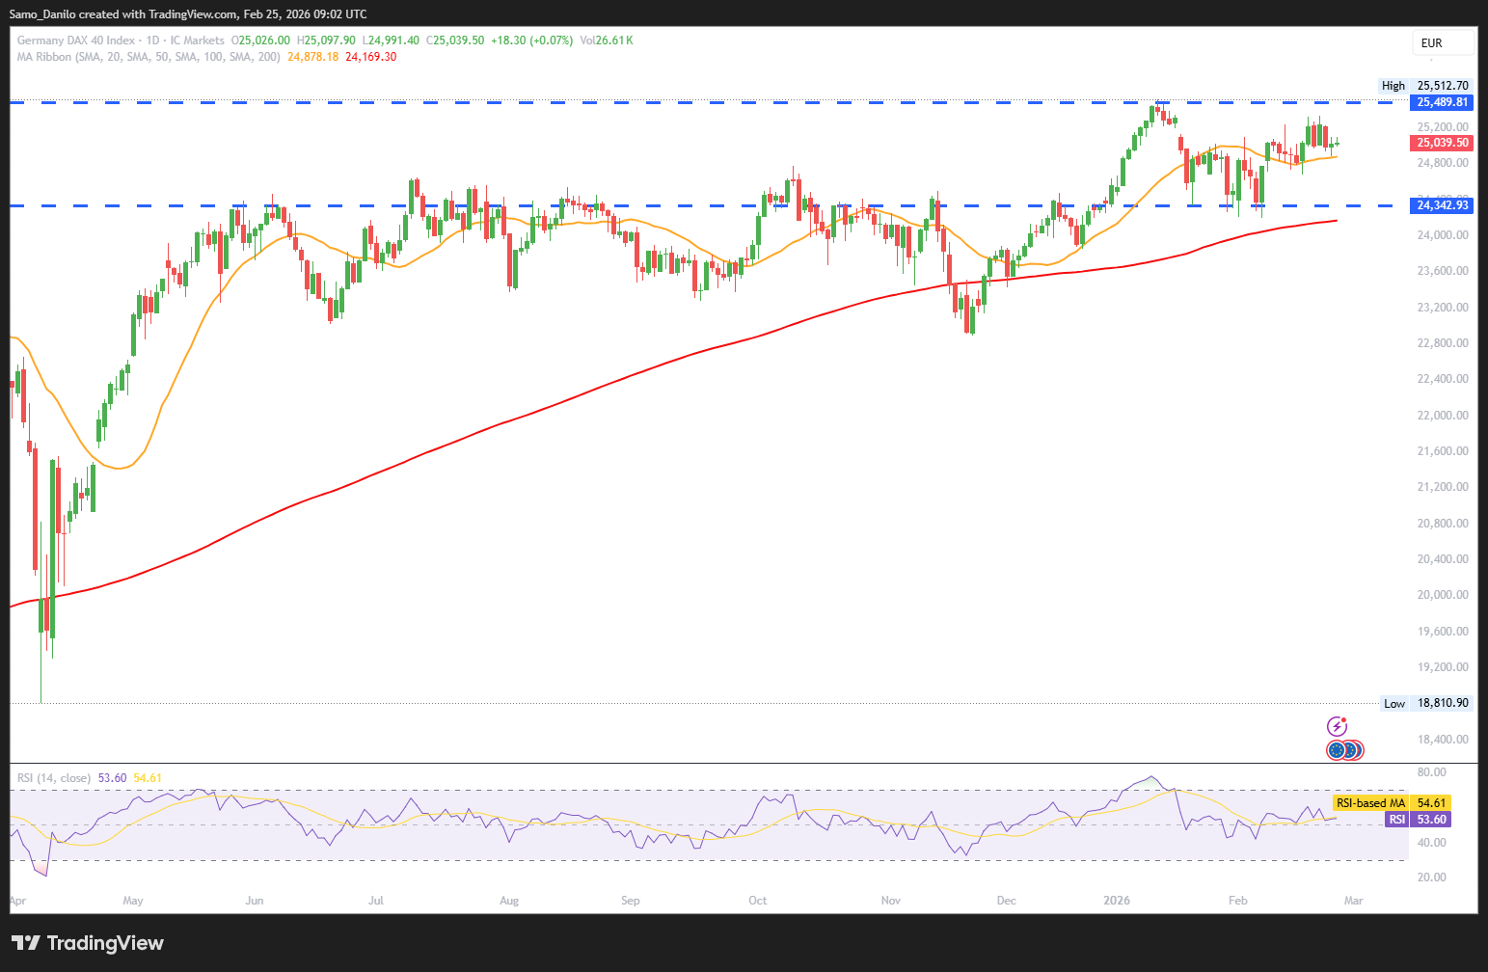Image resolution: width=1488 pixels, height=972 pixels.
Task: Click the Germany DAX 40 Index title
Action: pos(76,40)
